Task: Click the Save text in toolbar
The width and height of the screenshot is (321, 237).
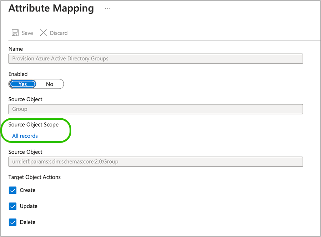Action: (27, 33)
